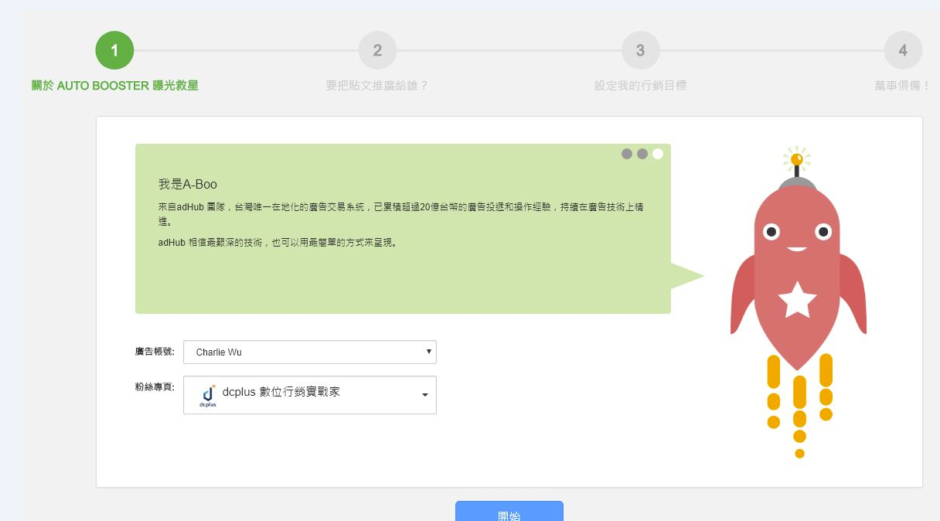Go to step 3 circle
Viewport: 940px width, 521px height.
(640, 50)
